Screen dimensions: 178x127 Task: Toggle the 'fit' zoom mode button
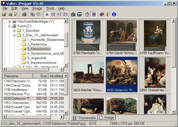click(x=47, y=14)
